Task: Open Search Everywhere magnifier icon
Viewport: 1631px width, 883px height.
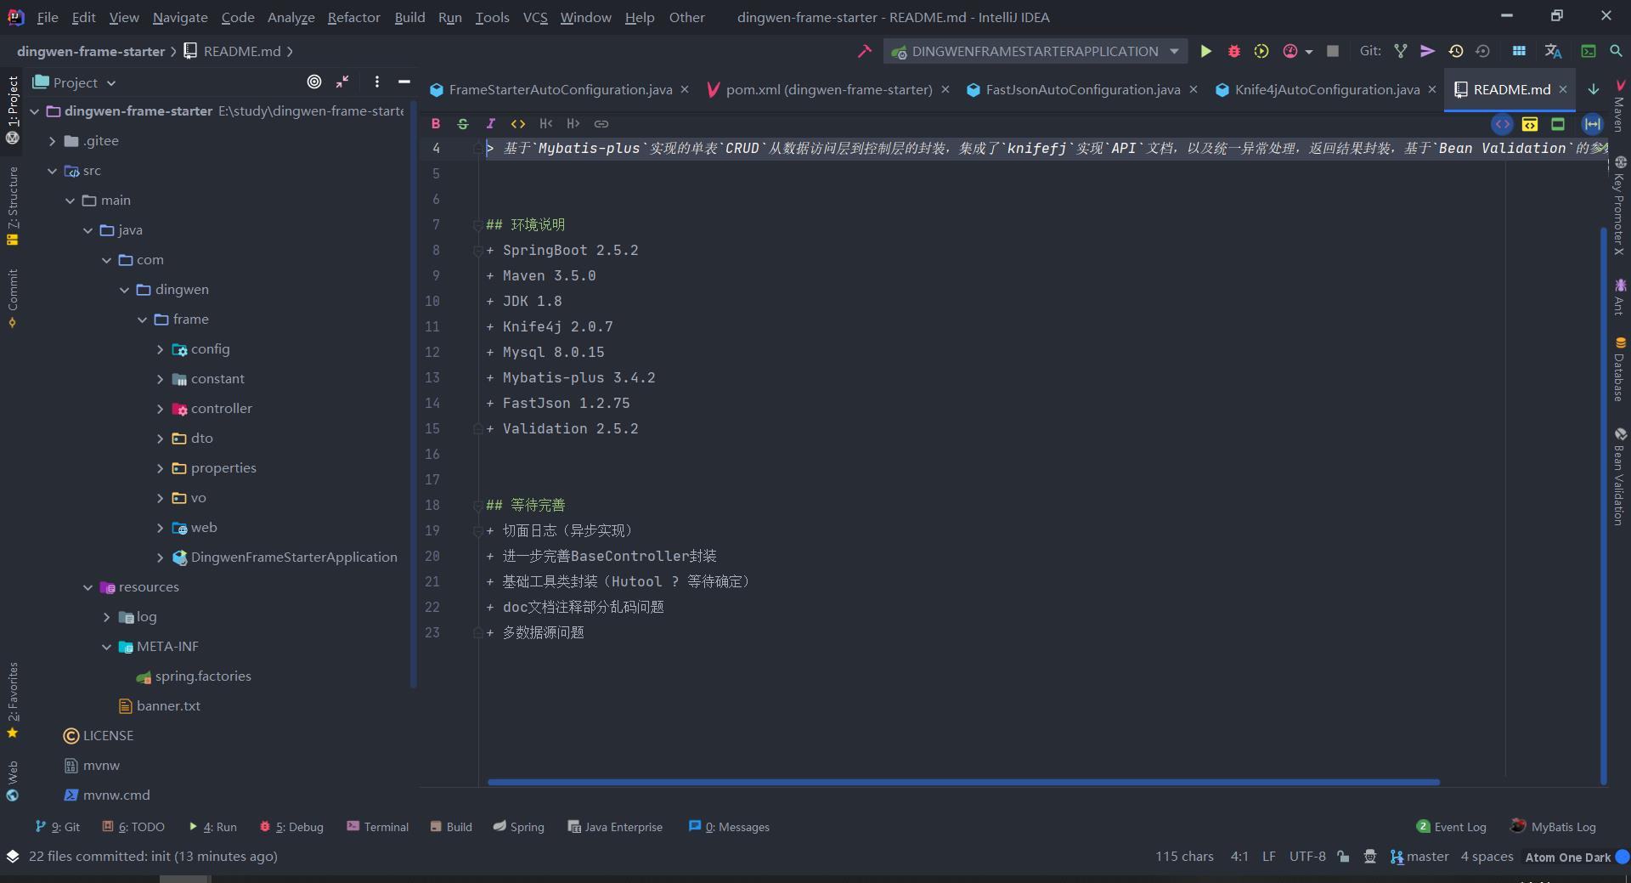Action: coord(1616,51)
